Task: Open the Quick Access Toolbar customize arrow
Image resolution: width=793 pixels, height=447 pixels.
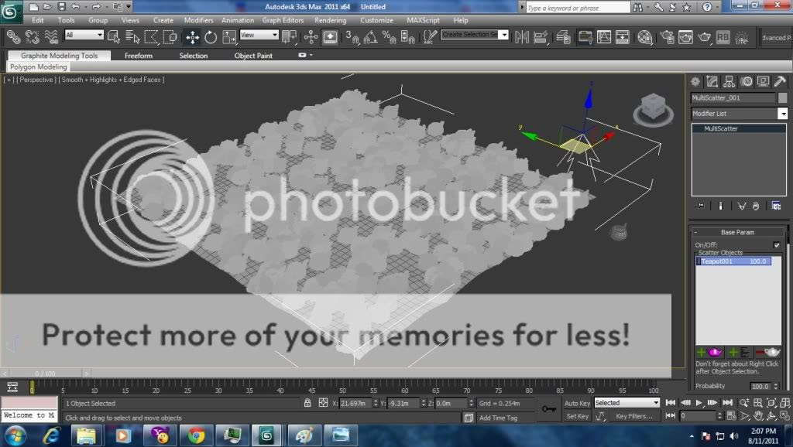Action: (129, 7)
